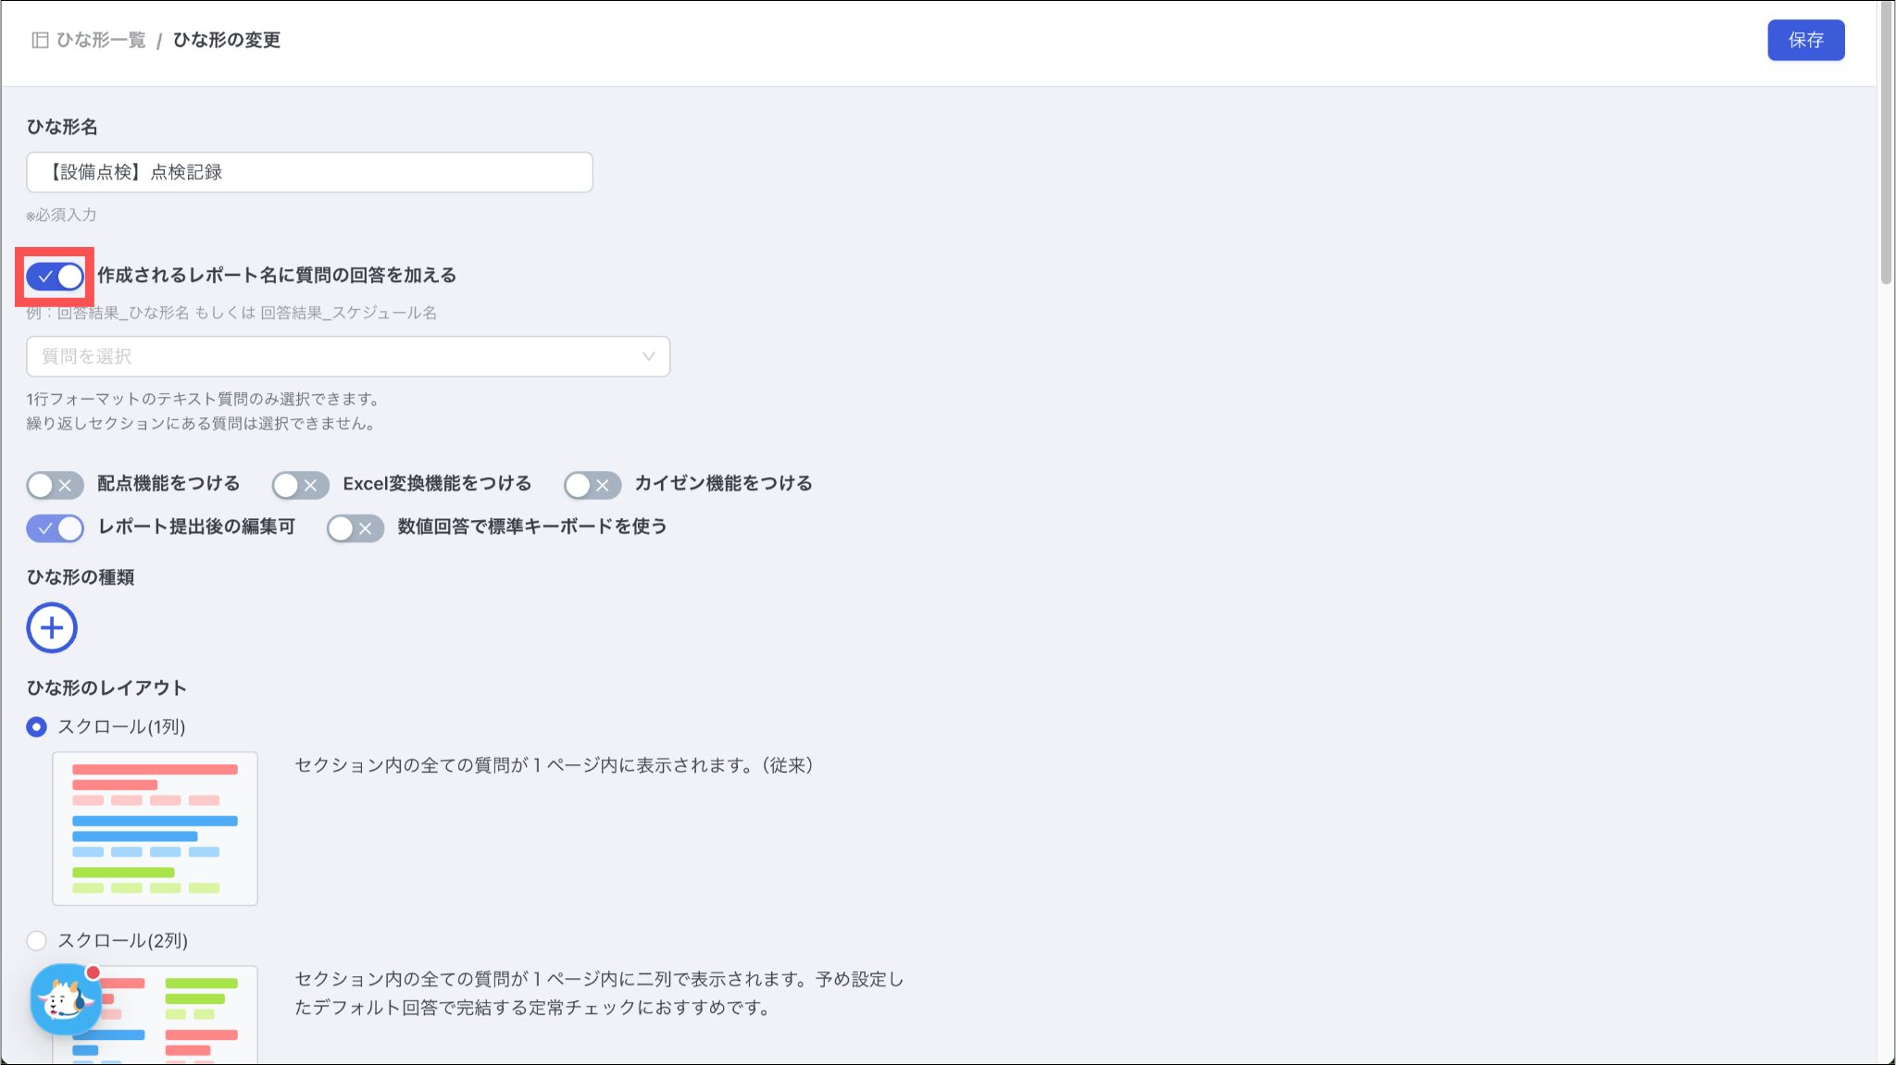Click the one-column layout preview thumbnail

coord(155,828)
